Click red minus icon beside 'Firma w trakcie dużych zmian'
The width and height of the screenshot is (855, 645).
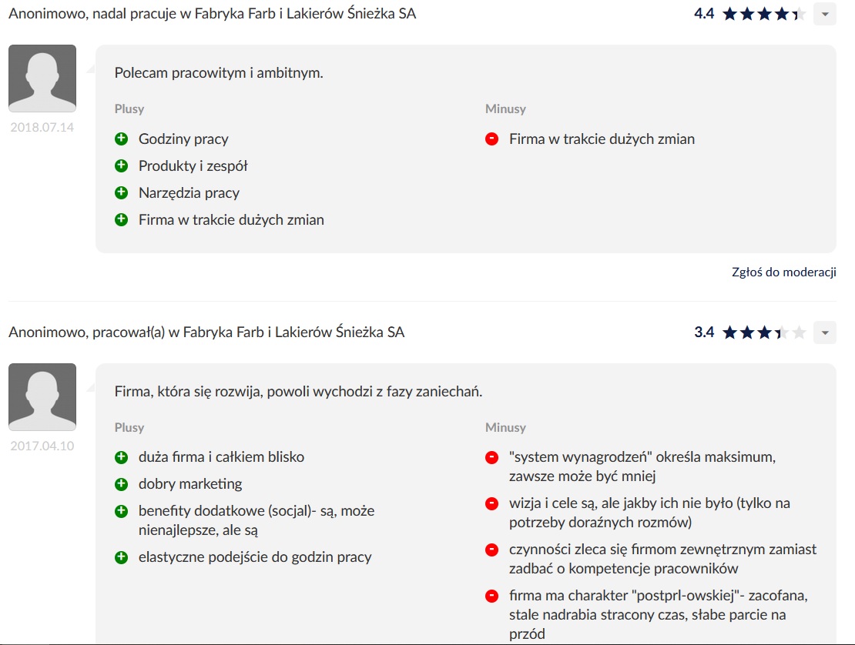[491, 139]
